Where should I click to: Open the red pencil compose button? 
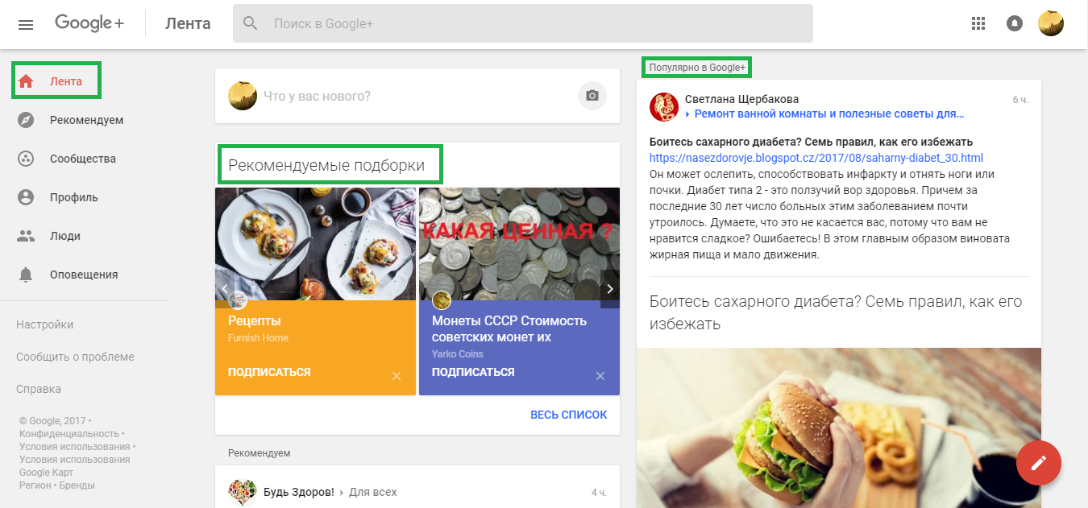tap(1039, 463)
